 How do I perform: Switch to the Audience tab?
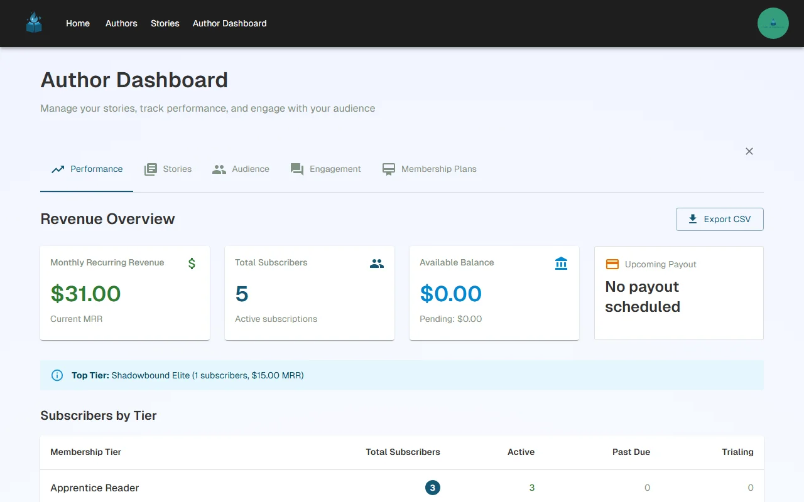(x=241, y=169)
